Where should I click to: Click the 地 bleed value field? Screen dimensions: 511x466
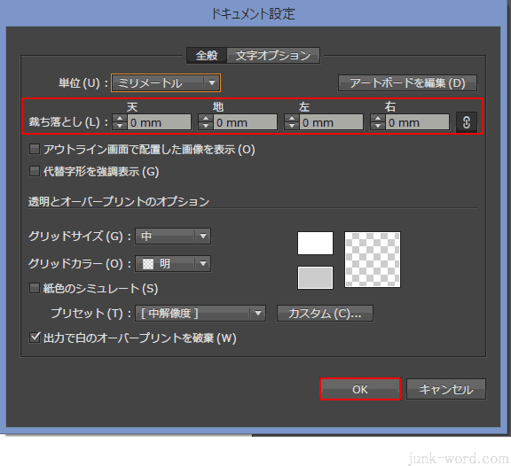tap(245, 122)
